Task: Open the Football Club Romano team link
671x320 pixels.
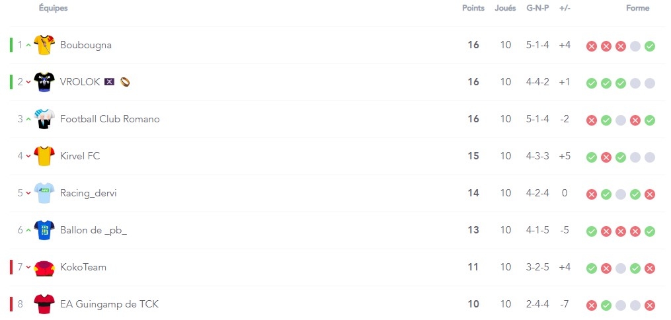Action: coord(110,119)
